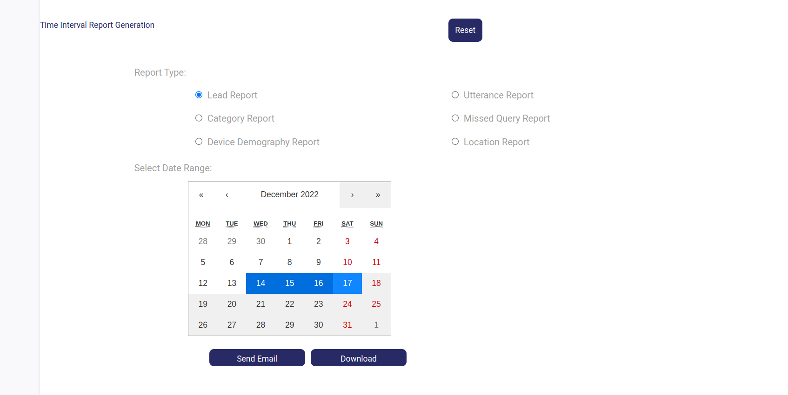Viewport: 788px width, 395px height.
Task: Open the December 2022 month selector
Action: [x=289, y=194]
